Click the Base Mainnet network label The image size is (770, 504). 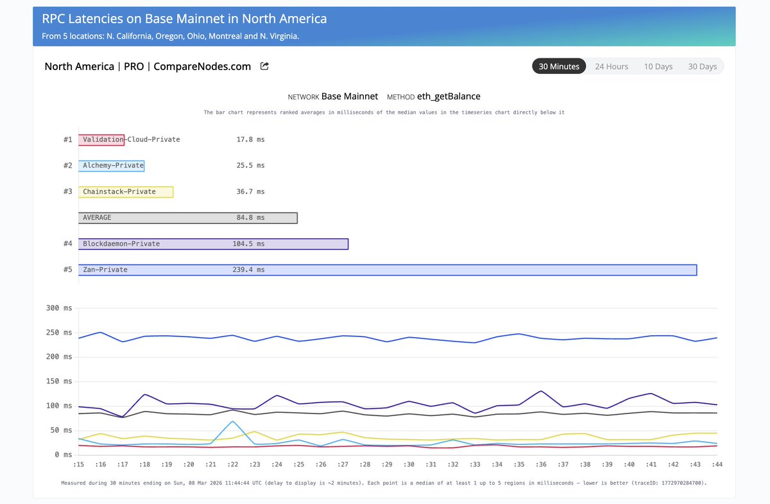(350, 96)
